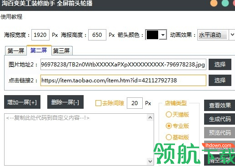The height and width of the screenshot is (167, 235).
Task: Click the code area scroll down arrow
Action: click(150, 161)
